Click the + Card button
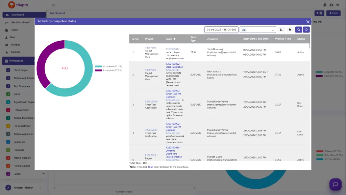This screenshot has height=195, width=346. coord(333,13)
